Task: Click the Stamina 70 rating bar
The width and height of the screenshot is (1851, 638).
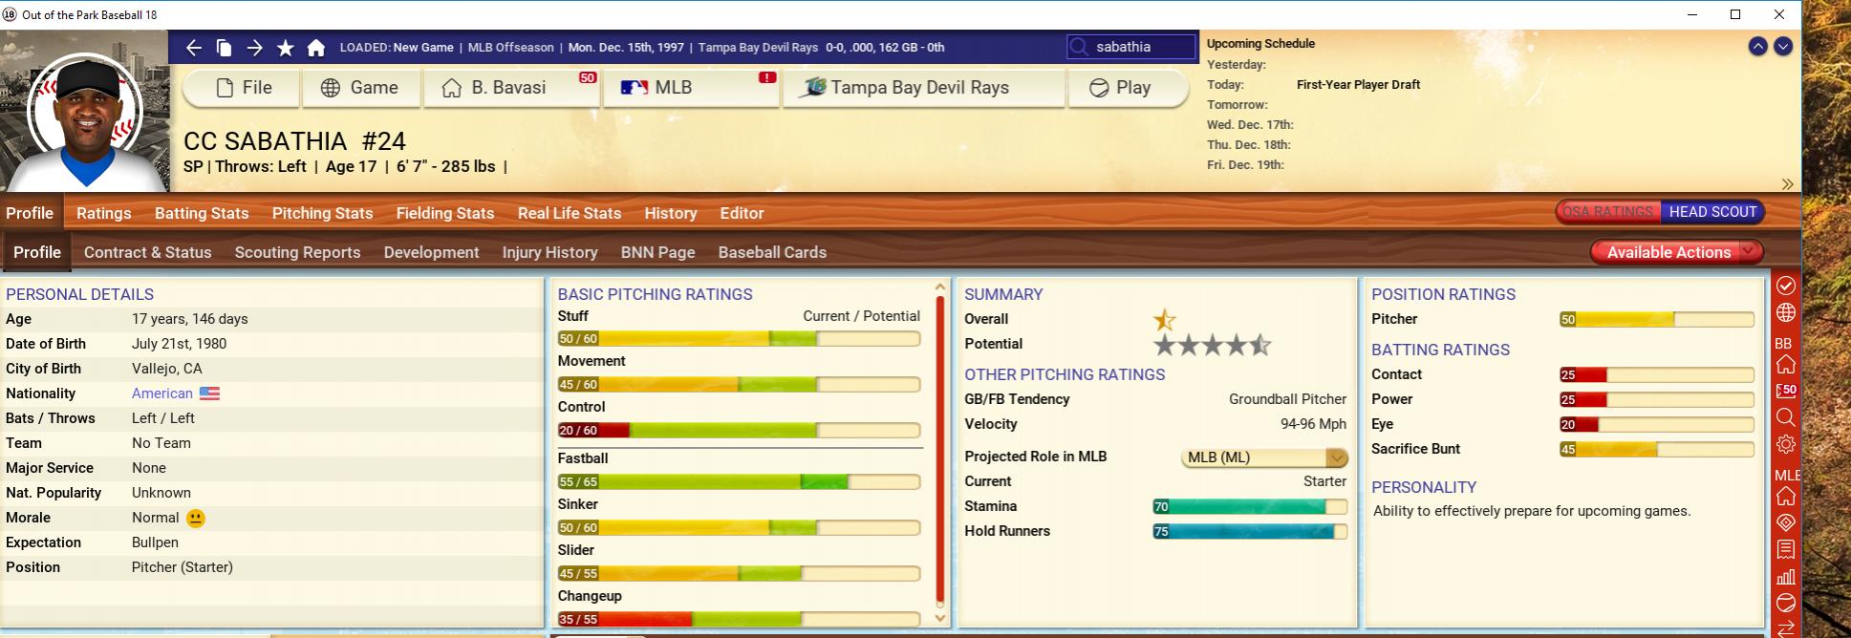Action: coord(1250,507)
